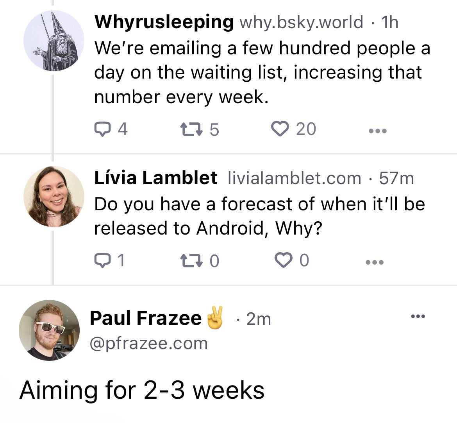Screen dimensions: 457x423
Task: Open the 57m timestamp on Lívia's post
Action: point(396,178)
